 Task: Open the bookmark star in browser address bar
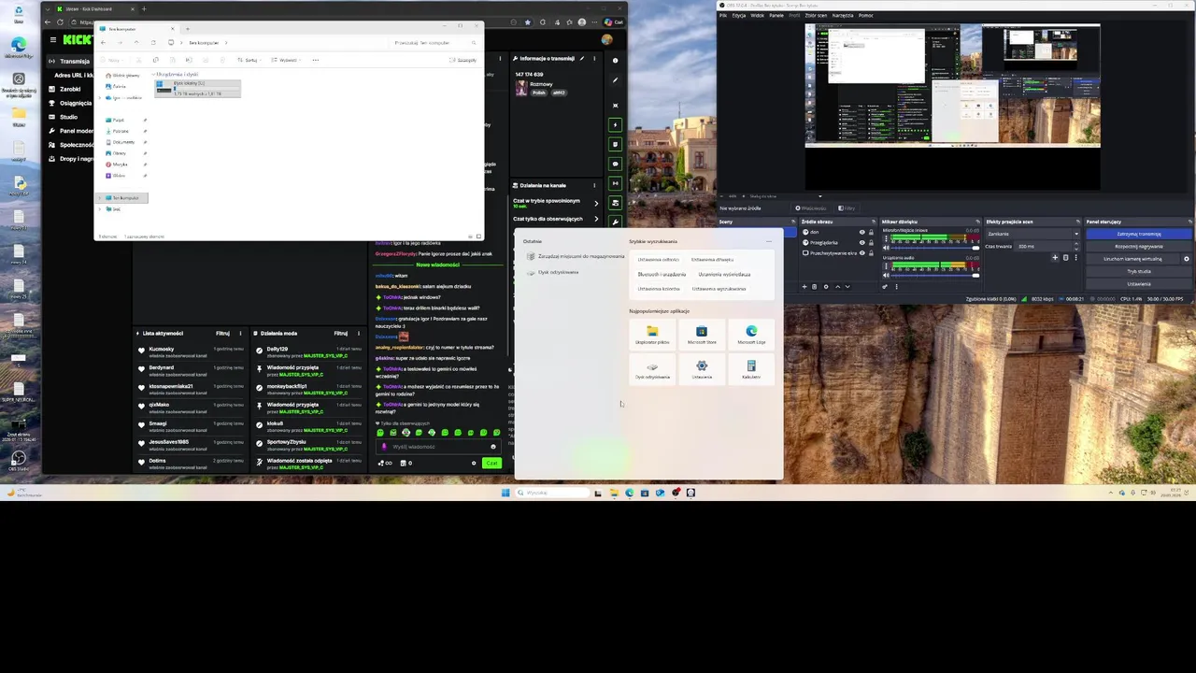tap(527, 21)
